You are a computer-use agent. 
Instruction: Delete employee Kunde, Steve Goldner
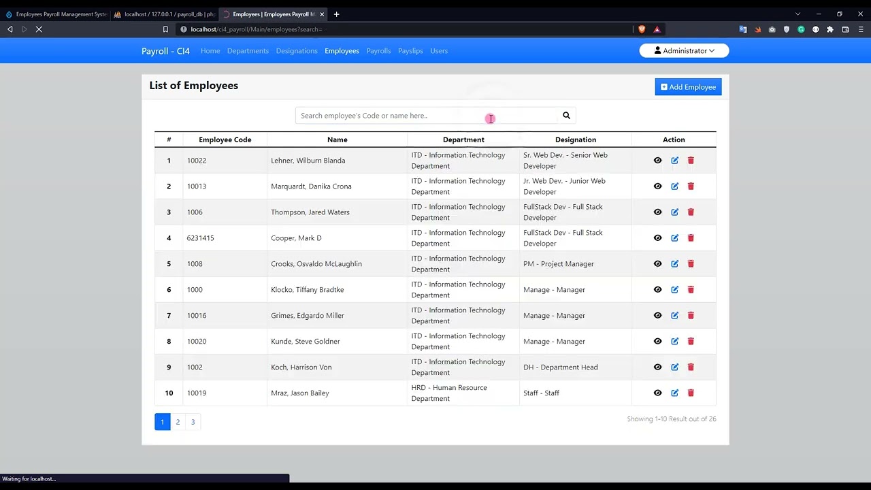[x=691, y=342]
